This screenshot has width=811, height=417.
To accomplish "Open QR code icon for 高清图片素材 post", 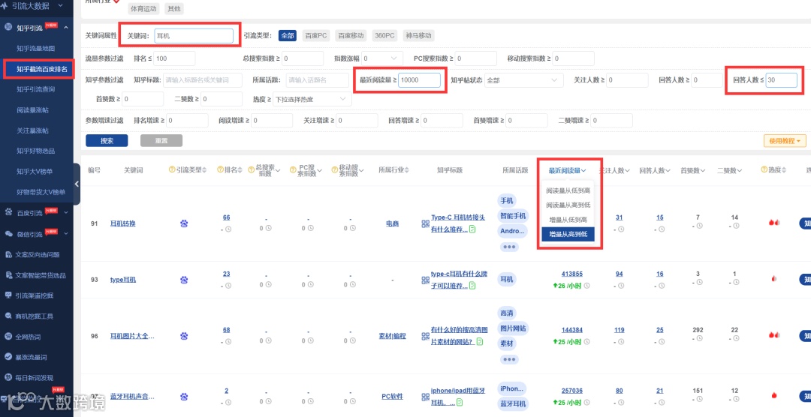I will tap(425, 336).
